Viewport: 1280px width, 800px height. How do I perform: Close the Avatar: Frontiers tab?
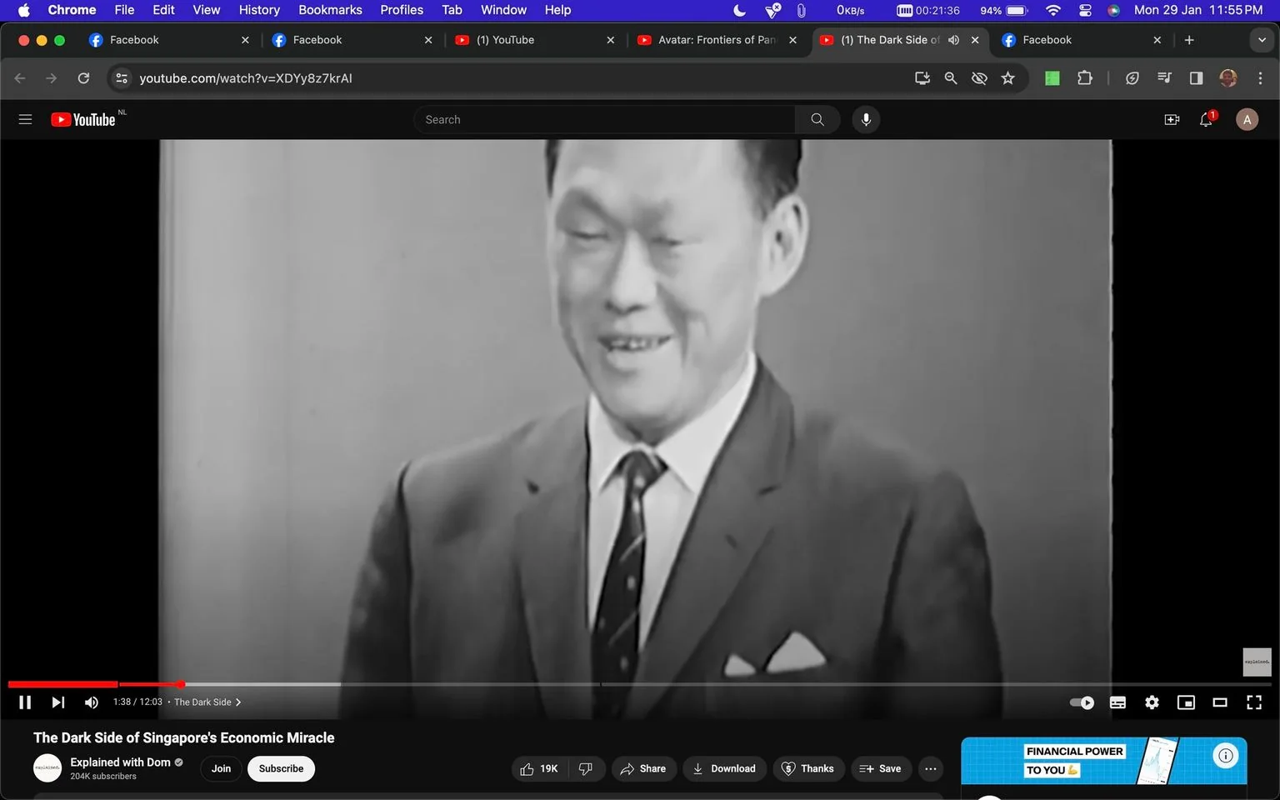point(792,39)
